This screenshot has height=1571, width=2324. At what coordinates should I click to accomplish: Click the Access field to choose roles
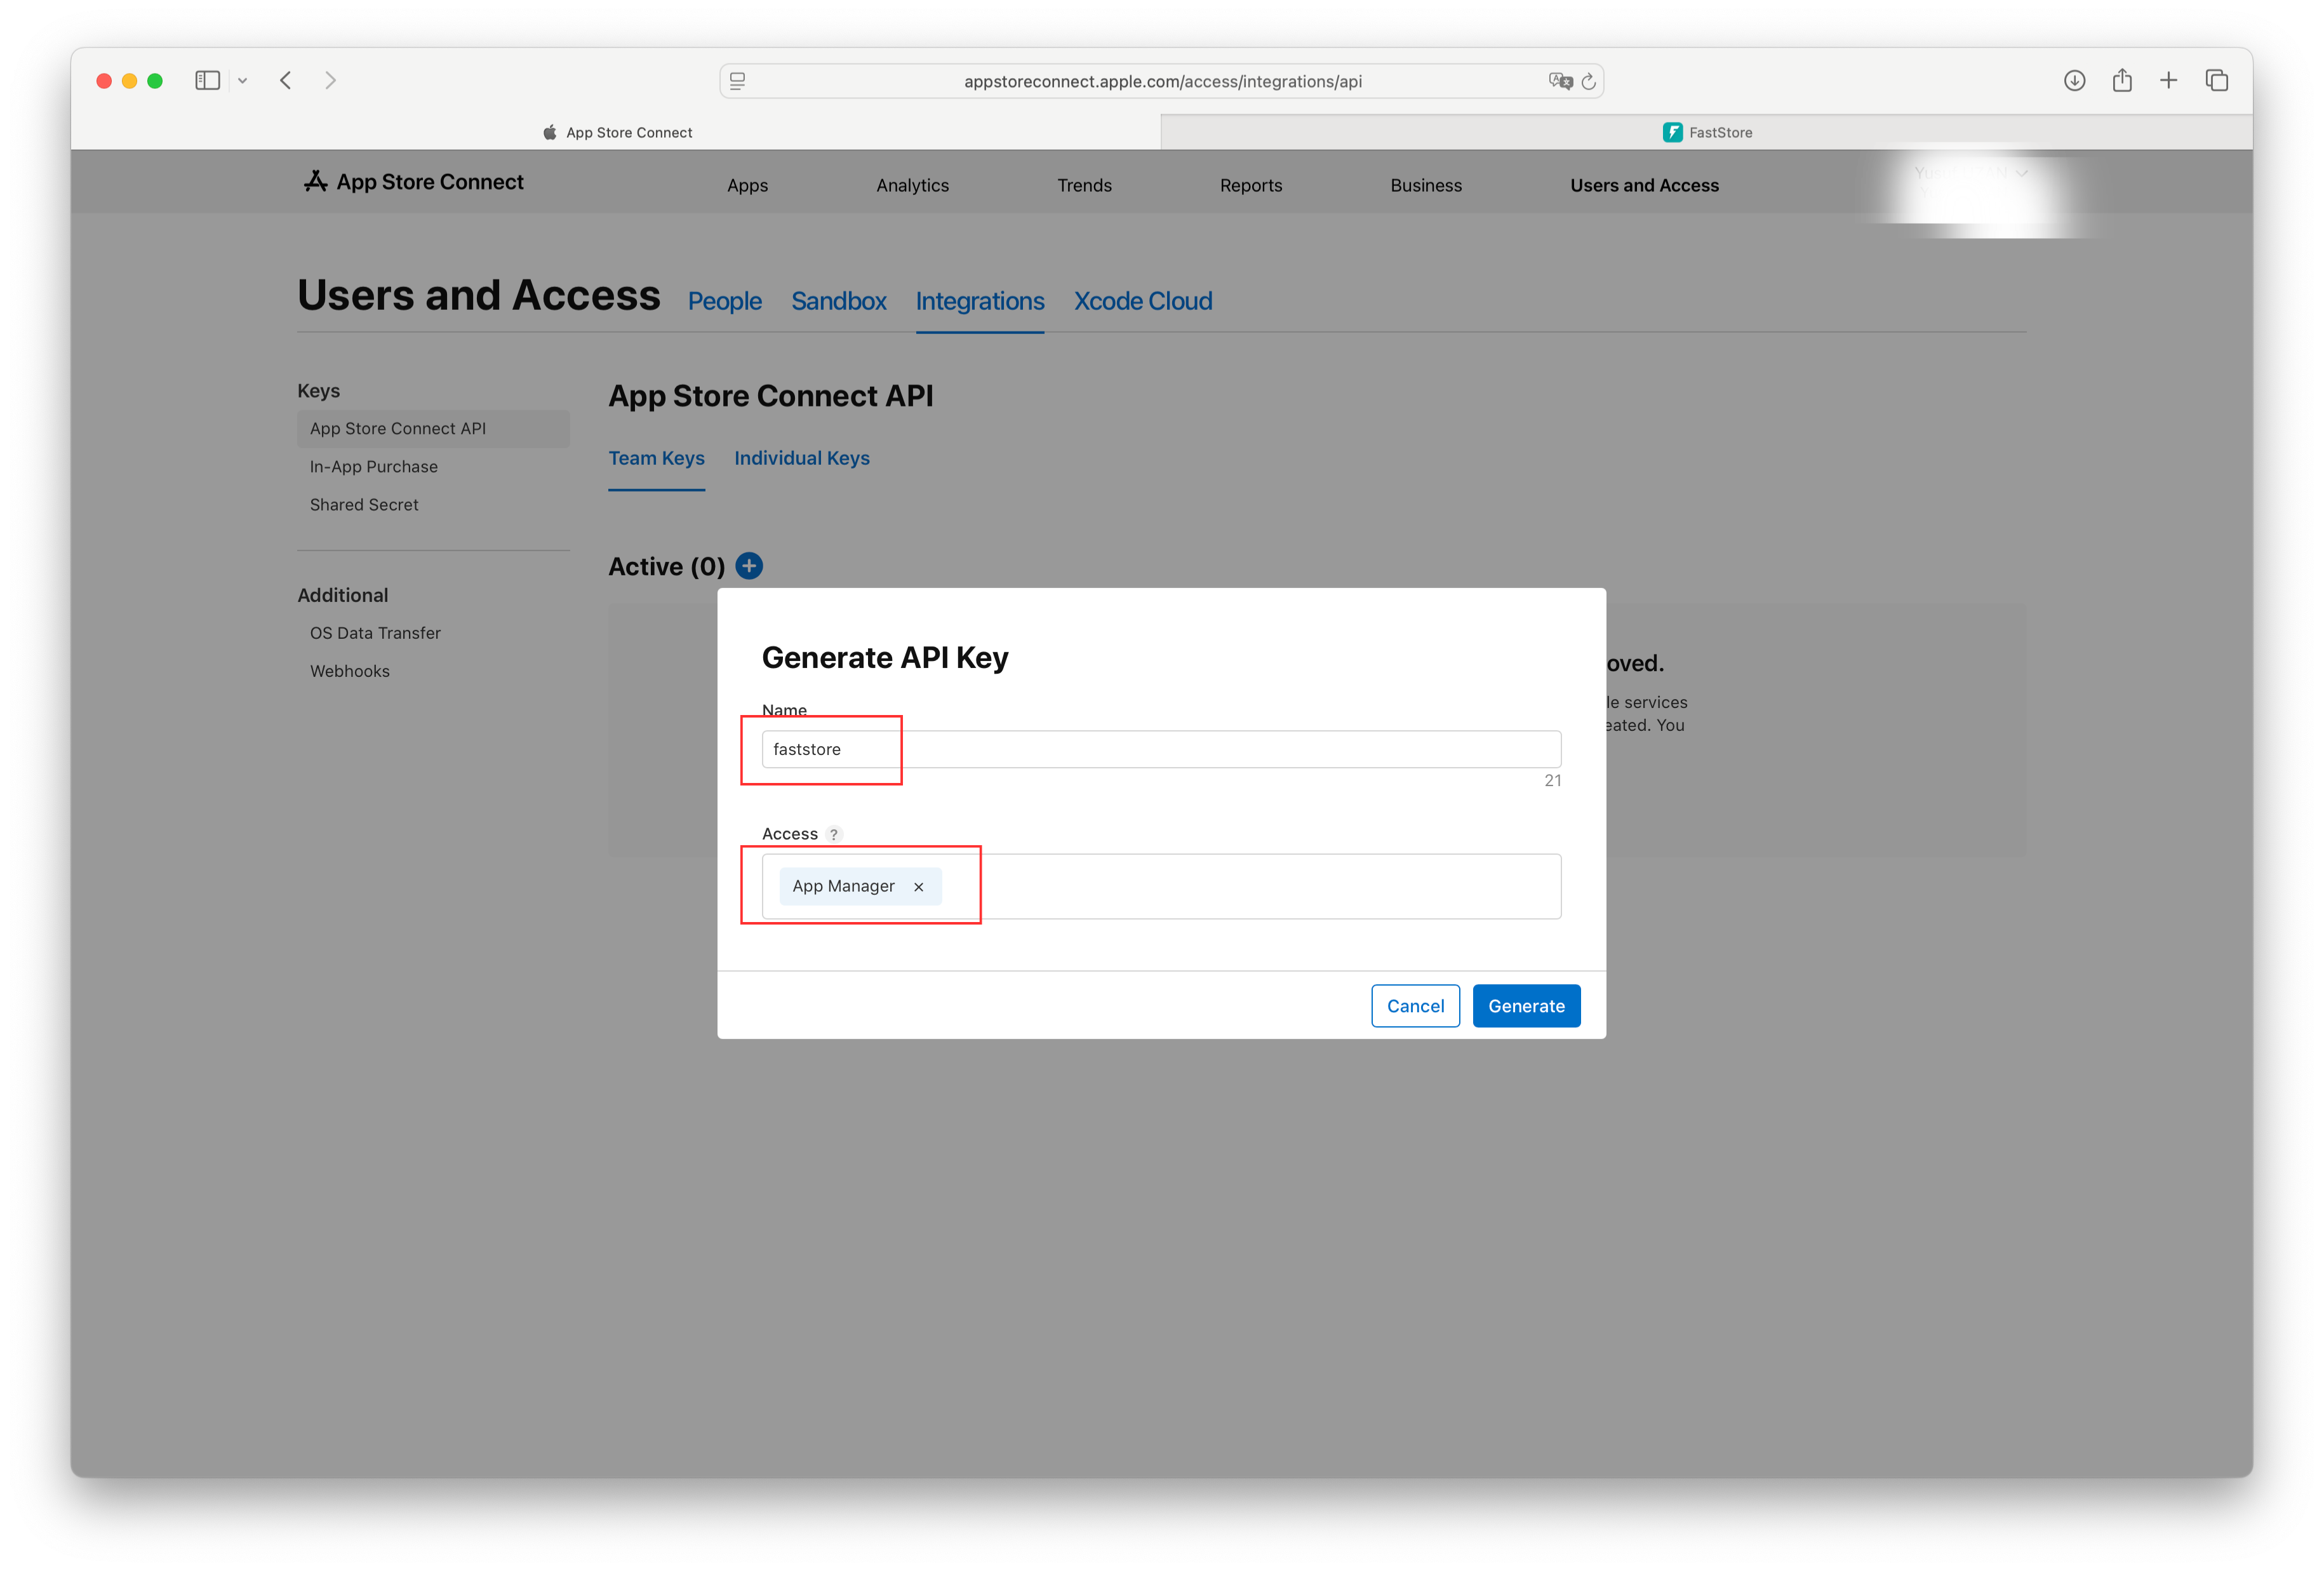pos(1250,886)
